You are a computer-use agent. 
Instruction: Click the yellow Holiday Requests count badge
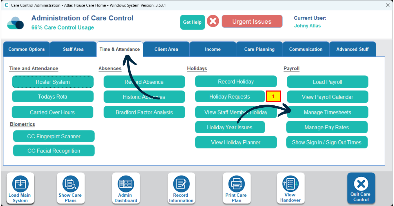tap(273, 97)
